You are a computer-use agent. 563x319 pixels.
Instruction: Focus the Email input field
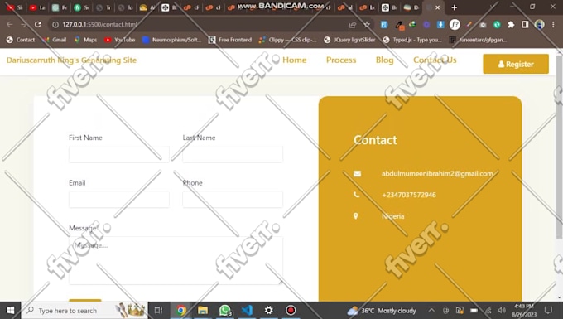pos(119,200)
